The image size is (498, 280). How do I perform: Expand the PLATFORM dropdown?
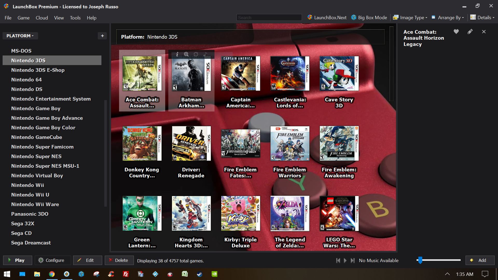pos(20,36)
